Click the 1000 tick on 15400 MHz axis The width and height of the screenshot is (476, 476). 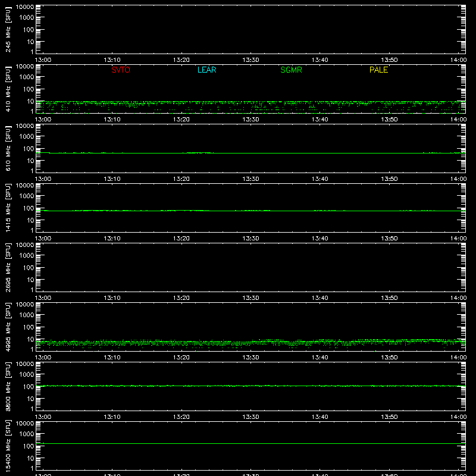tap(27, 434)
